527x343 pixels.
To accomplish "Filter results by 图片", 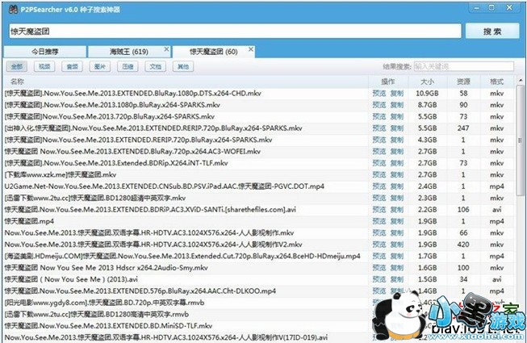I will point(100,66).
